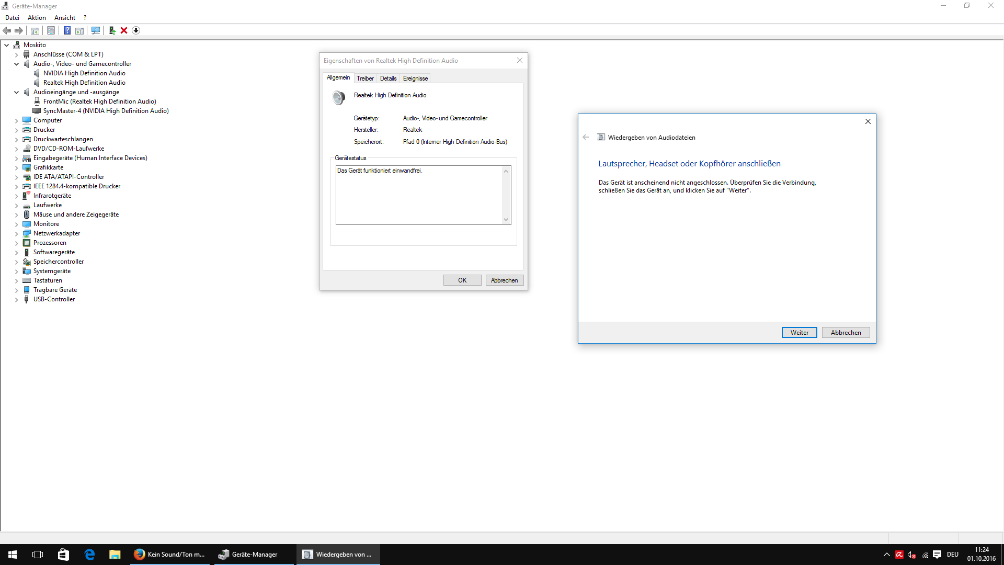Select the Allgemein tab

(338, 77)
